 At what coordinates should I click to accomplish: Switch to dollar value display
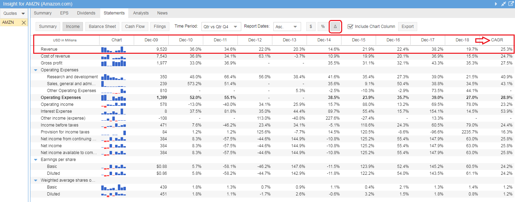pos(311,27)
